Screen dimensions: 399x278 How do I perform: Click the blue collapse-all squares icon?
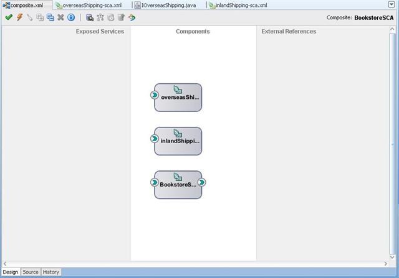[50, 17]
